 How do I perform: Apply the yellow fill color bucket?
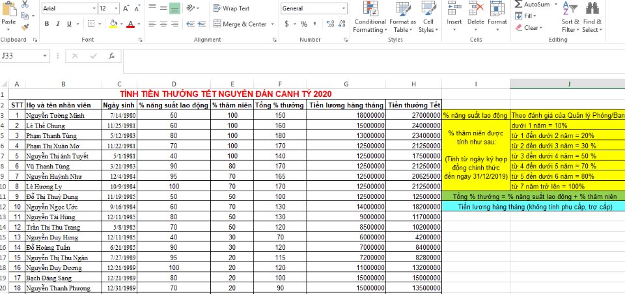tap(113, 24)
